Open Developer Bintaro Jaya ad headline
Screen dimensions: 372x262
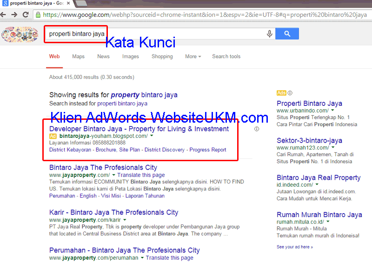click(x=139, y=129)
